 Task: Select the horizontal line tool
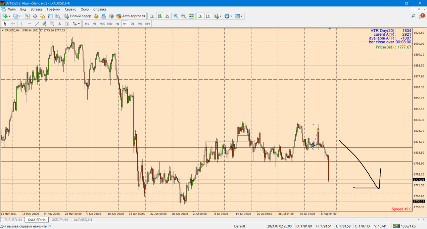tap(29, 24)
